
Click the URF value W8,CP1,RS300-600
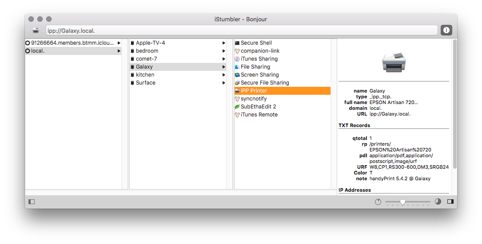pyautogui.click(x=409, y=167)
